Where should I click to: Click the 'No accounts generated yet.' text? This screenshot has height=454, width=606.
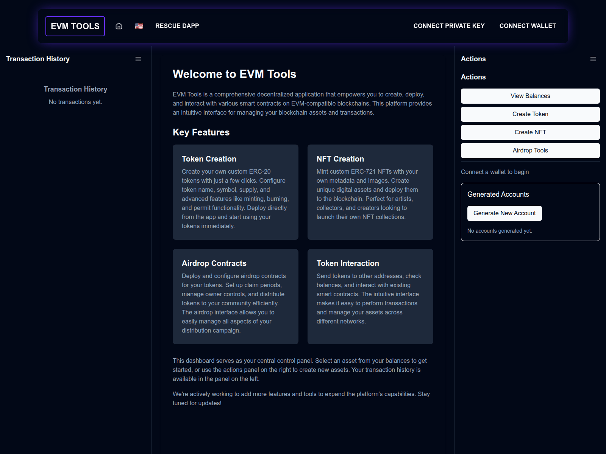click(500, 231)
